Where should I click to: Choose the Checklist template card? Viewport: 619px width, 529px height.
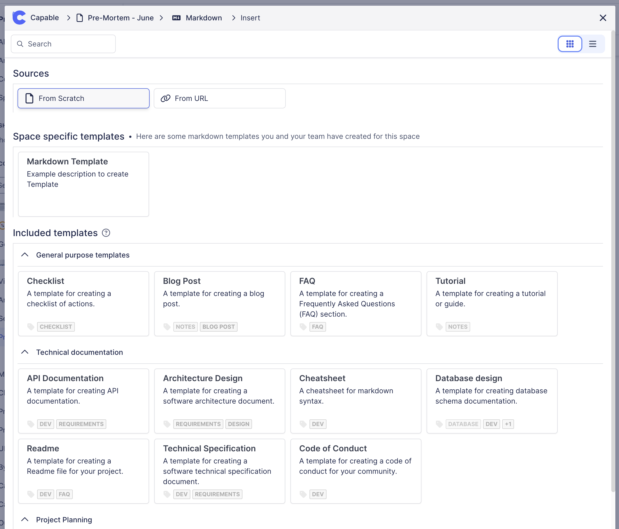[x=83, y=303]
